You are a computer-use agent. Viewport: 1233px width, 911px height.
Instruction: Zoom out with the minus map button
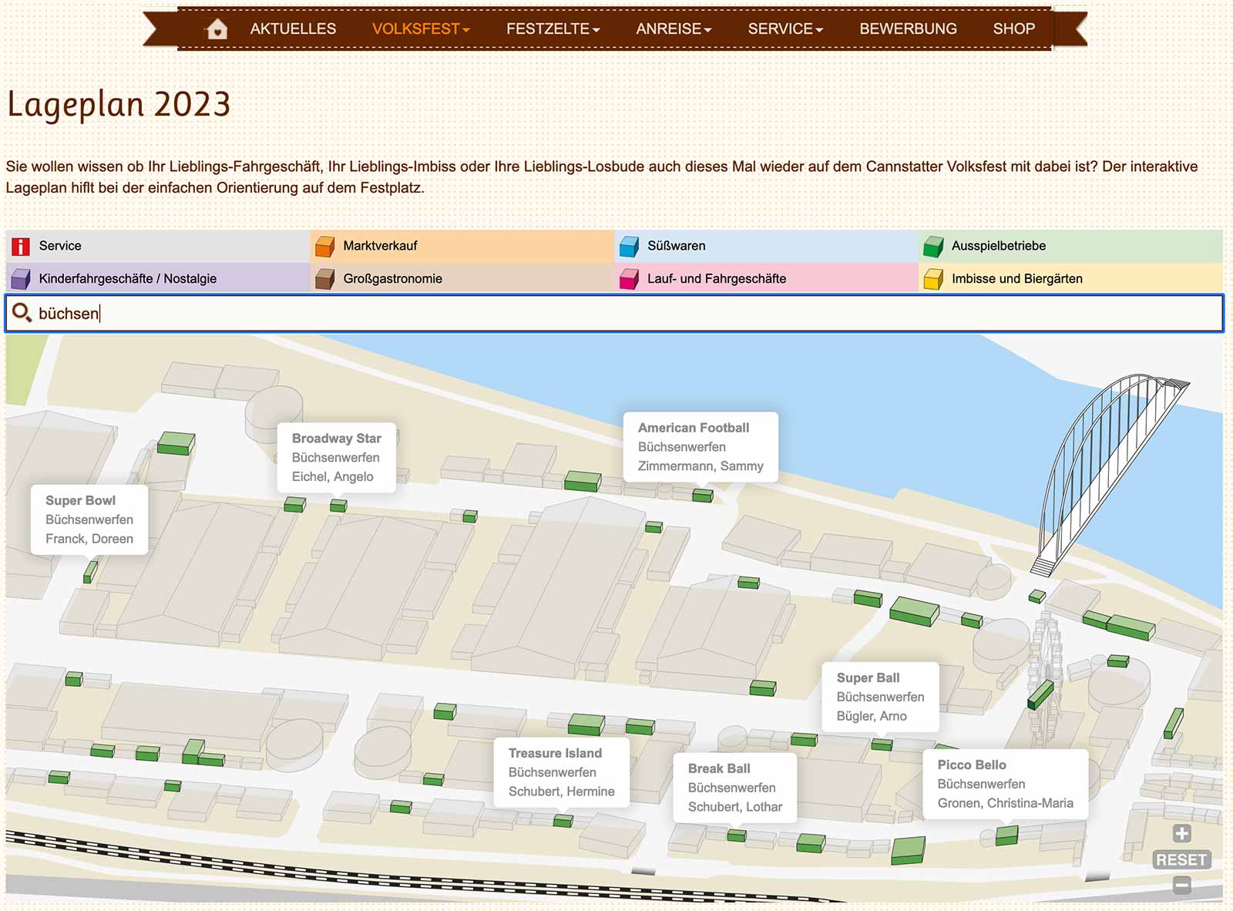[1181, 886]
